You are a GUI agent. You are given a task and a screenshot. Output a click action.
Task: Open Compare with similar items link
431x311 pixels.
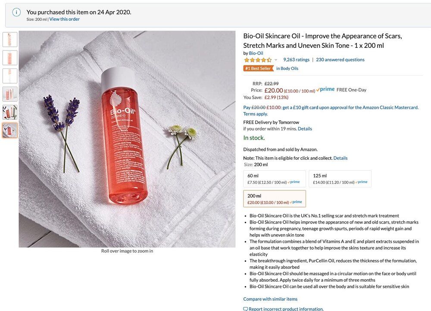(270, 299)
